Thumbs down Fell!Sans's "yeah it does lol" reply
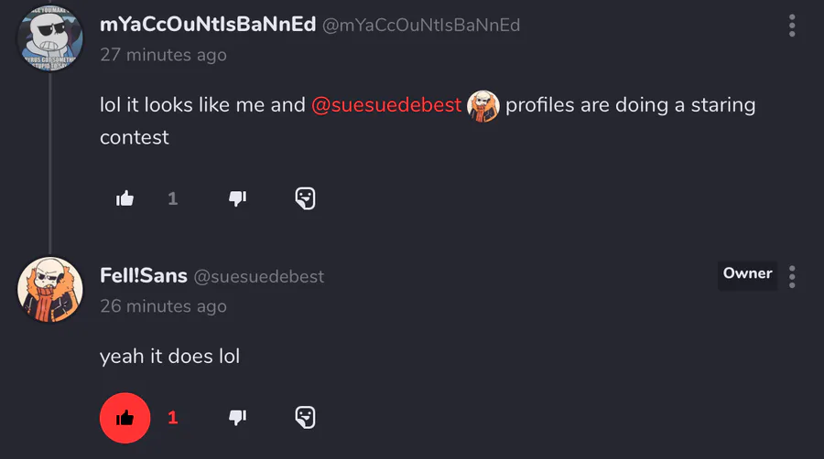 (238, 418)
